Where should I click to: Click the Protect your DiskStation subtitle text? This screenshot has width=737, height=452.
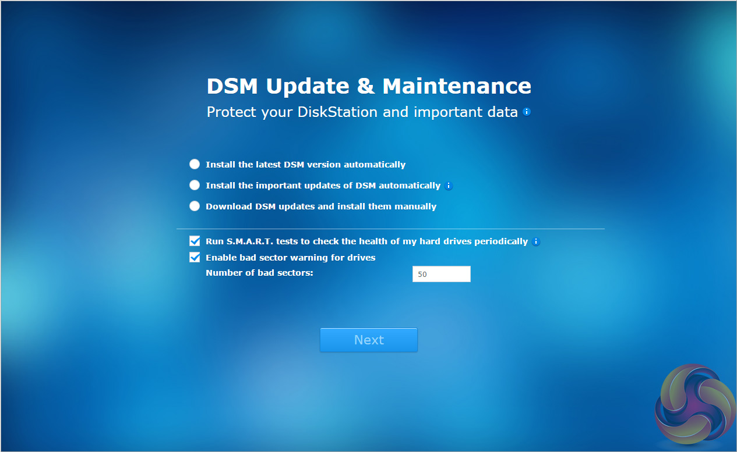362,112
